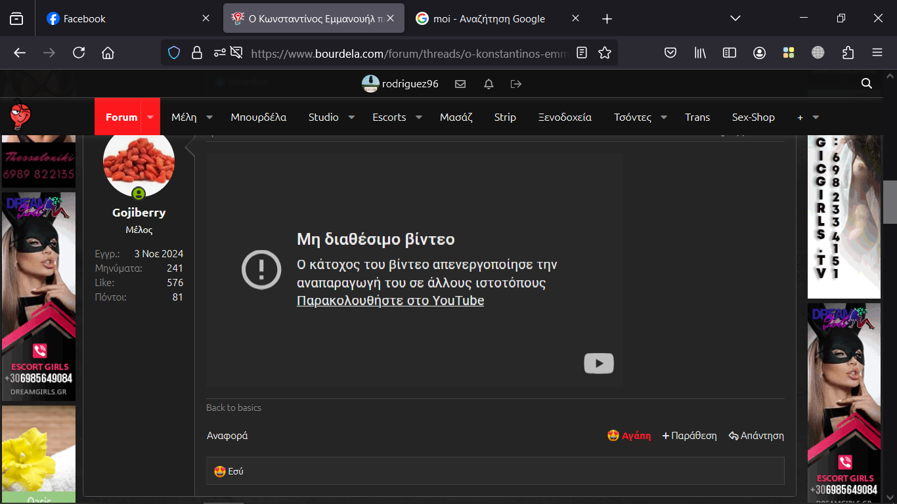This screenshot has width=897, height=504.
Task: Open Gojiberry user profile name
Action: coord(139,213)
